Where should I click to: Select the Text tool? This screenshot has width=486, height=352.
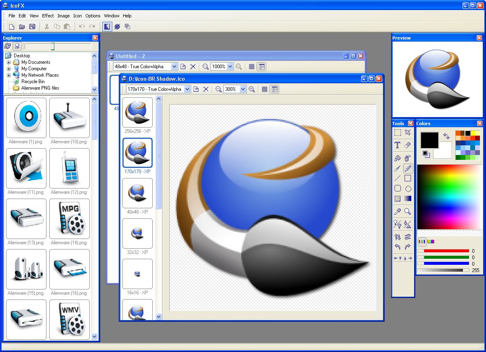(398, 145)
